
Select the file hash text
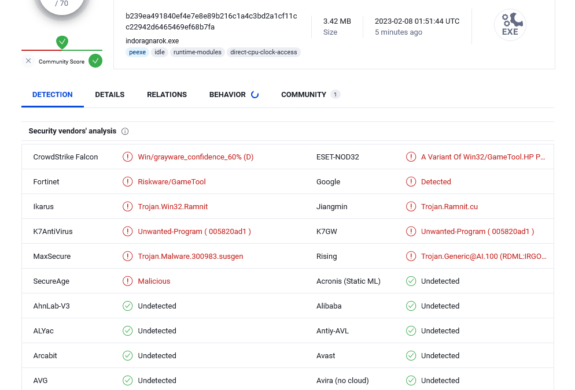click(x=211, y=21)
